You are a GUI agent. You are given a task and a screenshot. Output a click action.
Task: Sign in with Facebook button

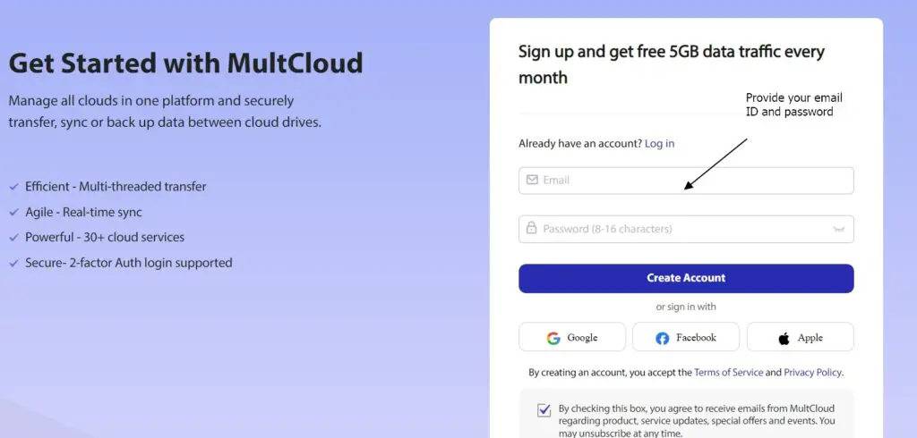pos(686,337)
